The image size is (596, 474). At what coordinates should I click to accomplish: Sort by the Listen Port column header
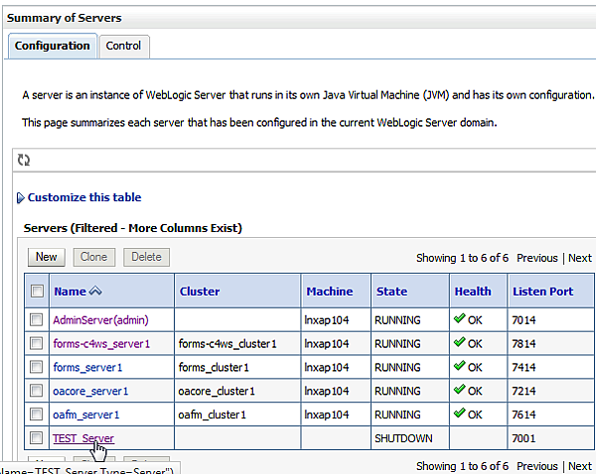coord(542,292)
